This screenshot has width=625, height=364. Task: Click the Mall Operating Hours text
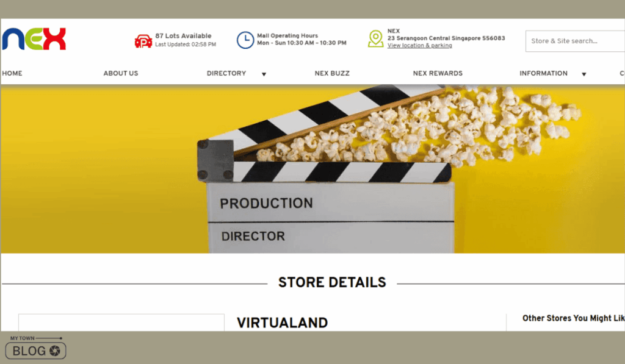coord(287,35)
